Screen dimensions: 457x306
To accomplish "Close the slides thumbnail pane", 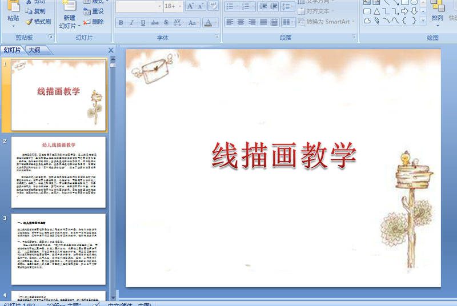I will tap(111, 50).
